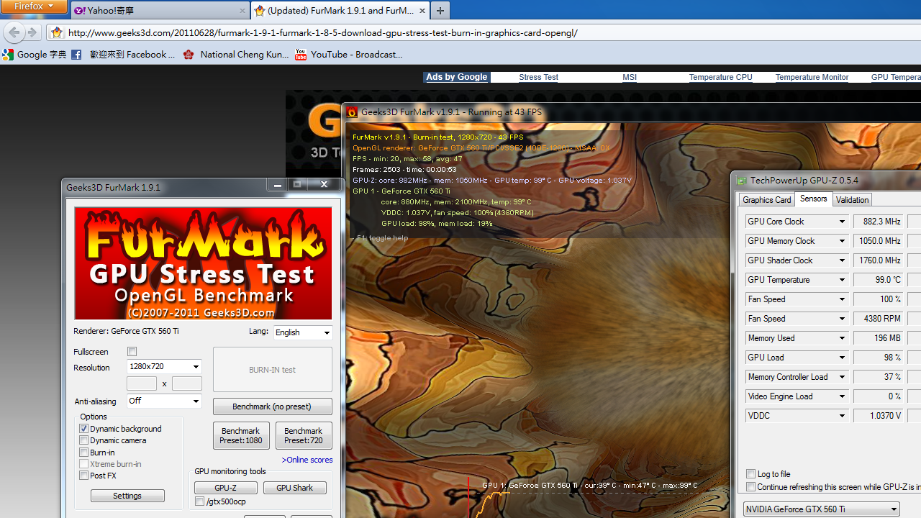The height and width of the screenshot is (518, 921).
Task: Click the Stress Test ad link
Action: point(538,77)
